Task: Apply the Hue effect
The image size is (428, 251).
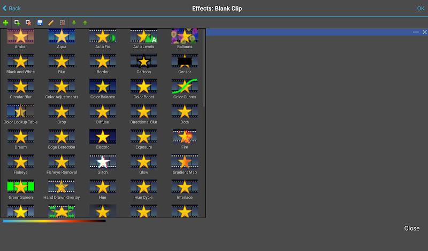Action: 103,189
